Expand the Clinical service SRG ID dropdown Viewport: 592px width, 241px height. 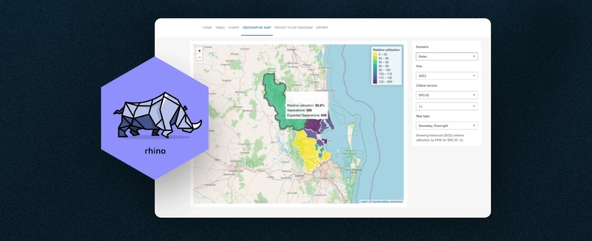pyautogui.click(x=446, y=95)
